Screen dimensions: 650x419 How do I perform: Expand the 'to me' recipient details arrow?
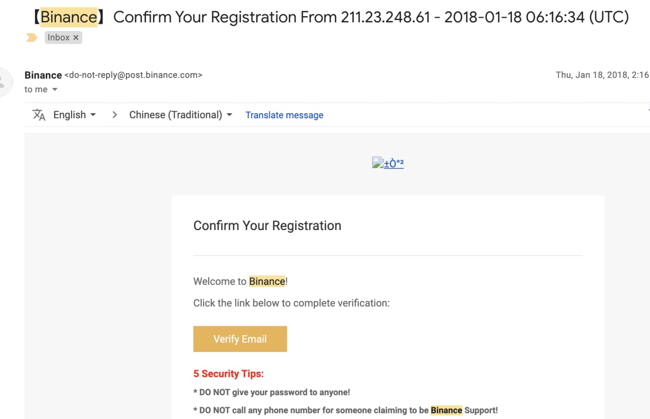coord(55,89)
